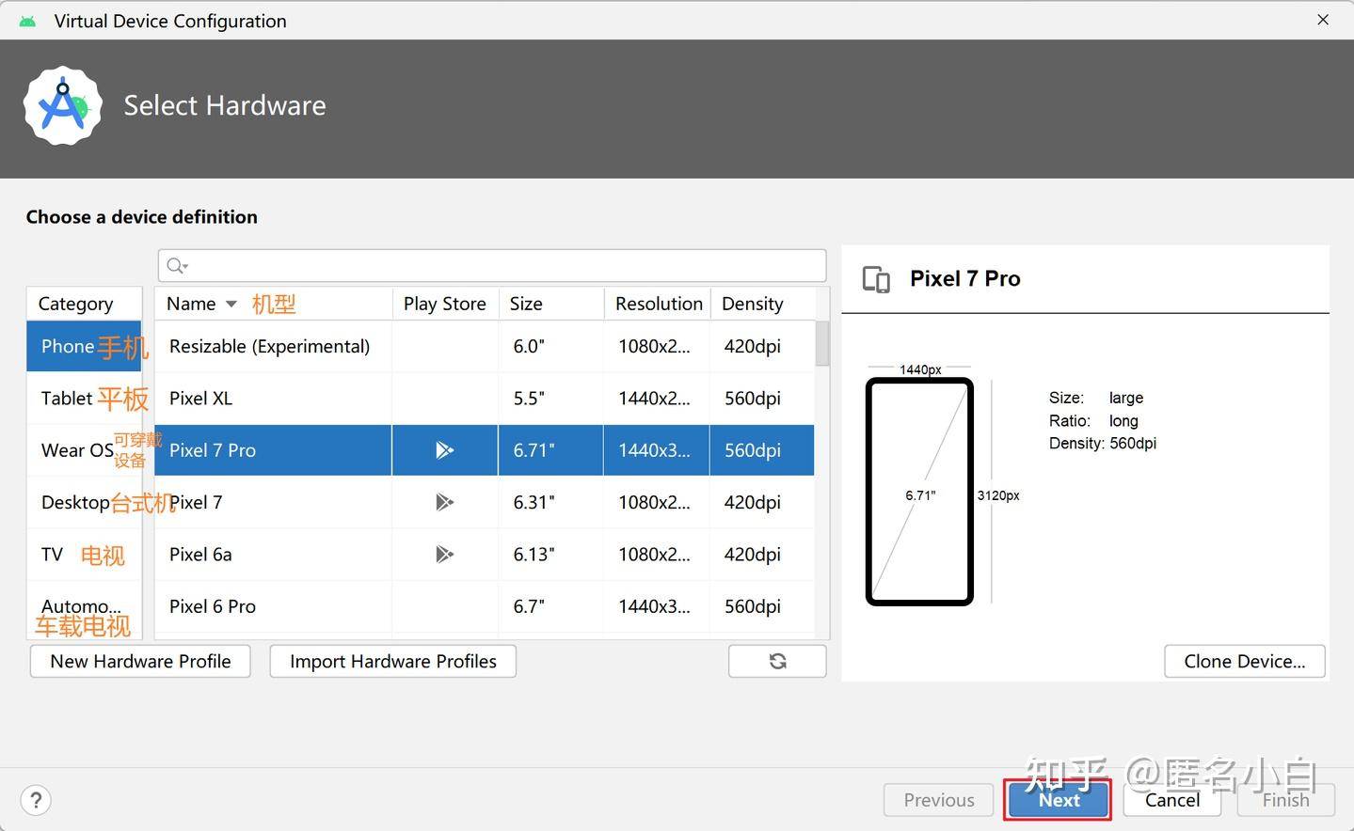Click the Resolution column header
Image resolution: width=1354 pixels, height=831 pixels.
[x=658, y=304]
